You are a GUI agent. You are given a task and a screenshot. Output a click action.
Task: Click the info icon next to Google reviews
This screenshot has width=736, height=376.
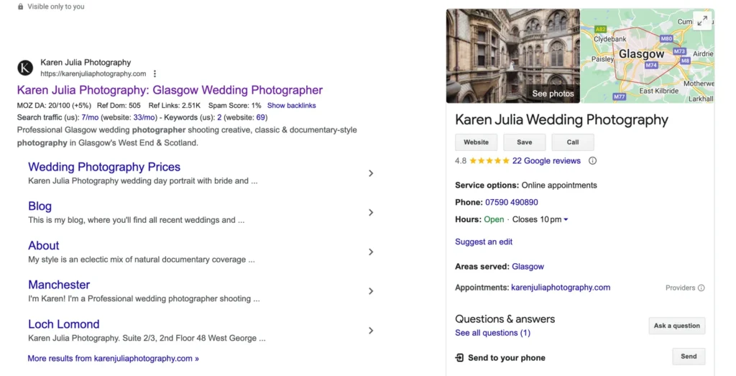click(x=592, y=161)
